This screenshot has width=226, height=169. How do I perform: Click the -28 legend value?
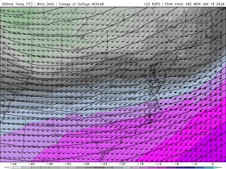point(86,164)
